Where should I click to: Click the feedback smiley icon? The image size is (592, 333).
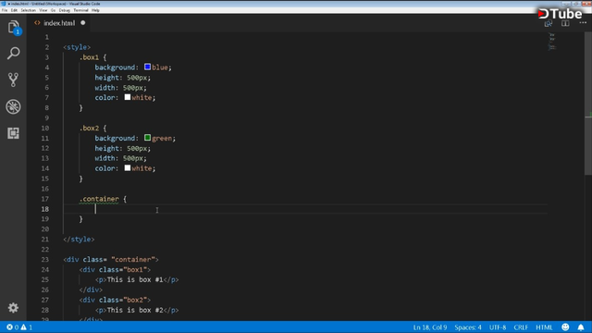(x=565, y=327)
